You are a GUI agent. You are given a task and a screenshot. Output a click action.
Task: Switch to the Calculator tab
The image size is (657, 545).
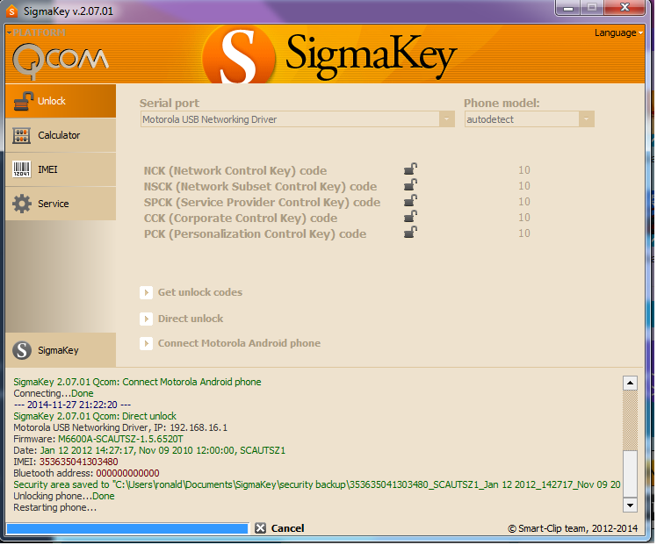[x=59, y=136]
